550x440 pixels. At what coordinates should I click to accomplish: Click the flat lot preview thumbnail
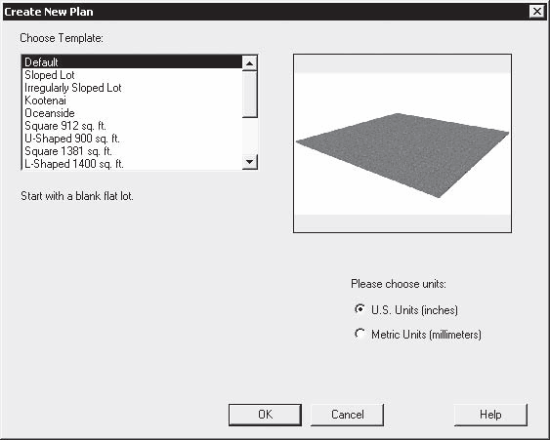pyautogui.click(x=402, y=143)
